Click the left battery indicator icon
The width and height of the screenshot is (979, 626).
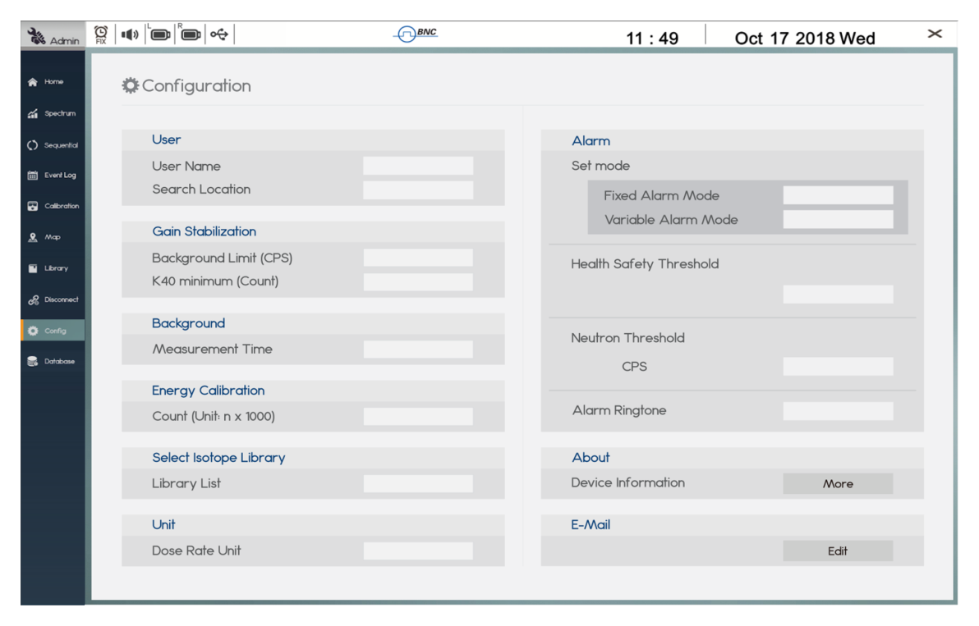160,34
